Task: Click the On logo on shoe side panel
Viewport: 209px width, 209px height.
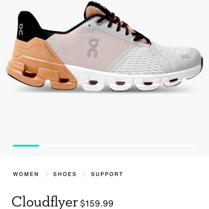Action: 93,48
